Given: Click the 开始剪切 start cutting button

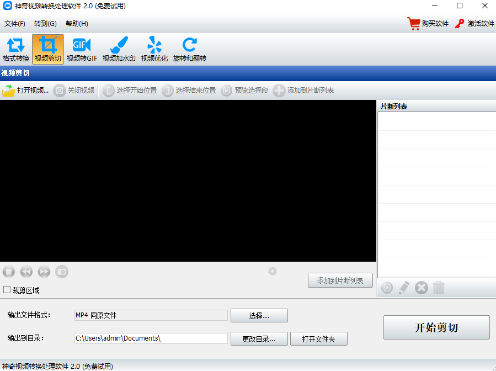Looking at the screenshot, I should (x=436, y=327).
